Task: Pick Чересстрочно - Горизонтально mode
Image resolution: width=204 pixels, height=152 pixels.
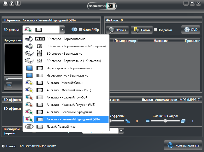Action: point(66,68)
